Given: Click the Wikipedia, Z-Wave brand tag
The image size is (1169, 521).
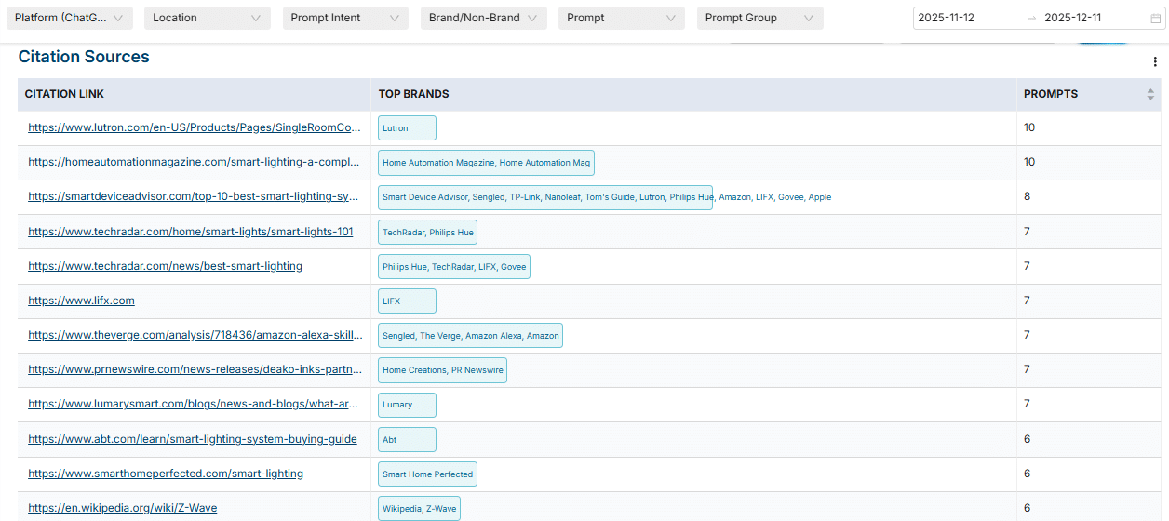Looking at the screenshot, I should click(419, 509).
